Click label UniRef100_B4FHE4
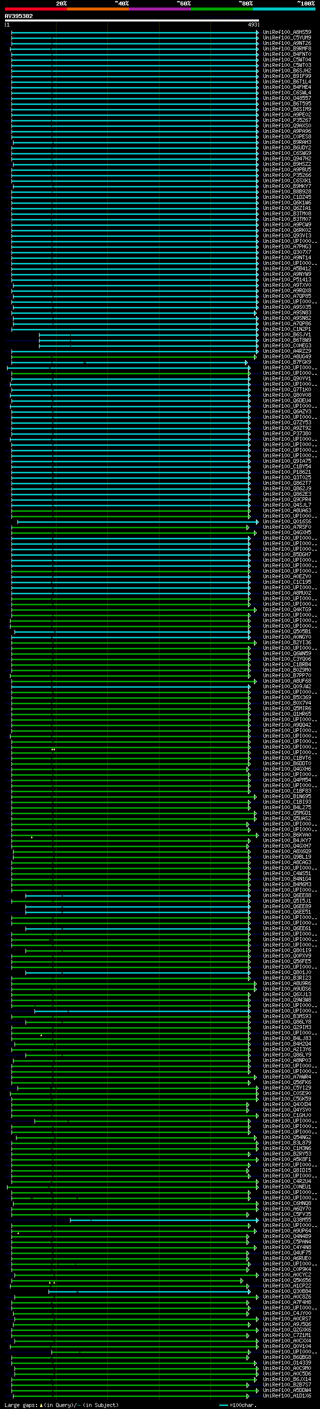This screenshot has width=320, height=1409. click(x=287, y=87)
